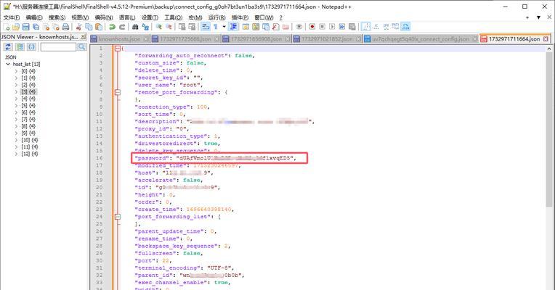This screenshot has height=290, width=555.
Task: Stop macro recording with the stop icon
Action: (322, 27)
